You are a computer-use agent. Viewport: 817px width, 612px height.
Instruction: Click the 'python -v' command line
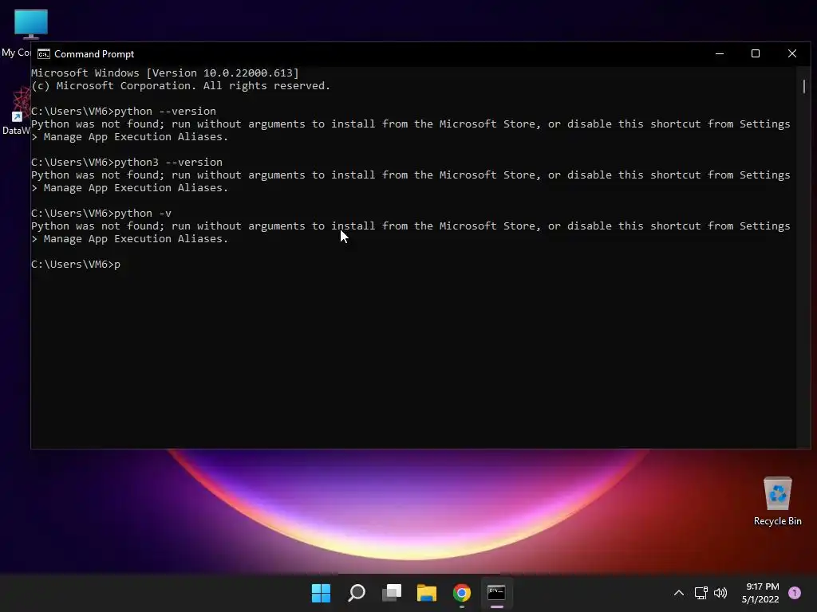[101, 214]
